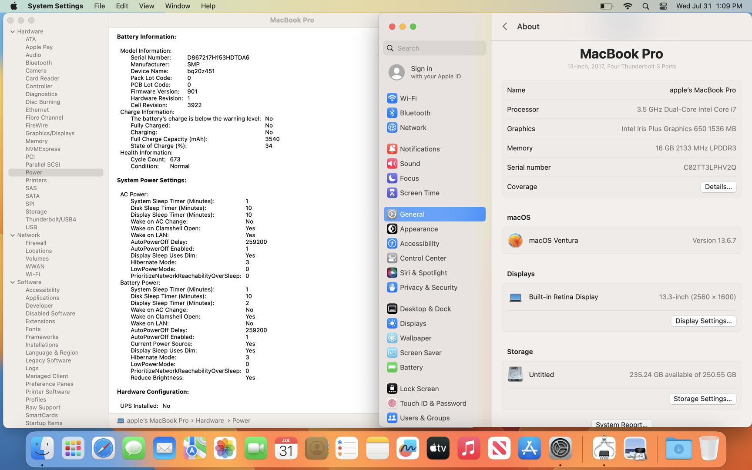Open Notifications settings
Viewport: 752px width, 470px height.
(x=434, y=149)
